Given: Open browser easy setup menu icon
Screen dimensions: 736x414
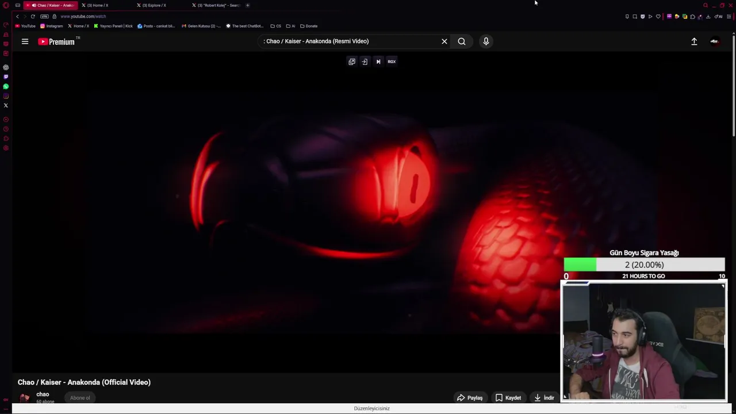Looking at the screenshot, I should point(728,17).
